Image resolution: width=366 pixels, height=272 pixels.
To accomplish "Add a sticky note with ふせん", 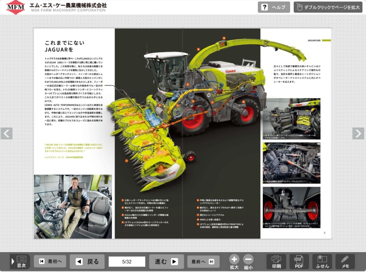I will 322,262.
